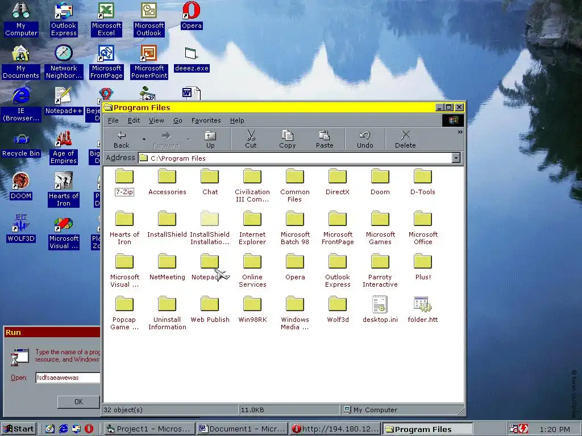Click the Cut toolbar button

251,140
